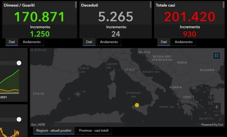Select the yellow marker on Sicily
The width and height of the screenshot is (227, 137).
click(137, 105)
